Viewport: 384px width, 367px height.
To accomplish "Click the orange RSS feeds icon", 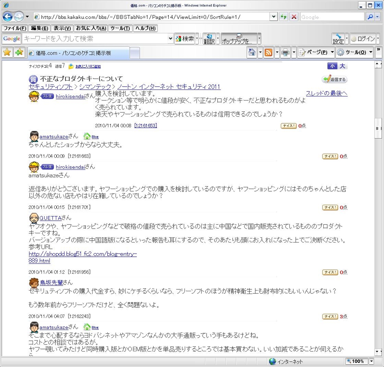I will tap(268, 52).
